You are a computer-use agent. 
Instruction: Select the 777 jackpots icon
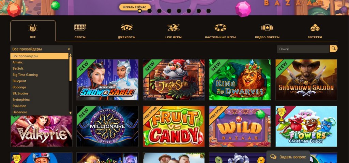(127, 27)
